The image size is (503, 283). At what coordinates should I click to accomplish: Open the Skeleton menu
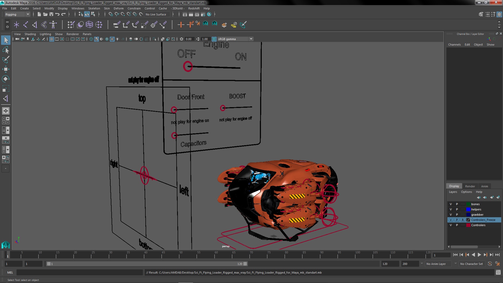(x=94, y=8)
